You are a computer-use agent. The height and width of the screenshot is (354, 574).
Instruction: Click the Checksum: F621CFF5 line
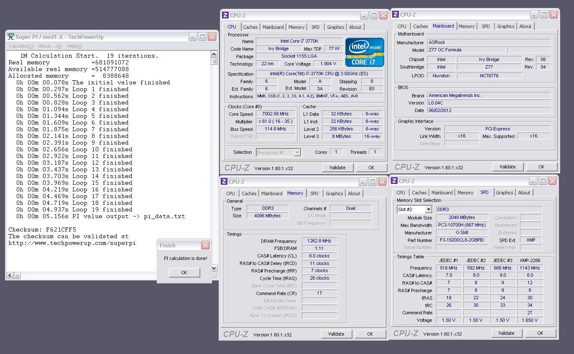pyautogui.click(x=42, y=229)
